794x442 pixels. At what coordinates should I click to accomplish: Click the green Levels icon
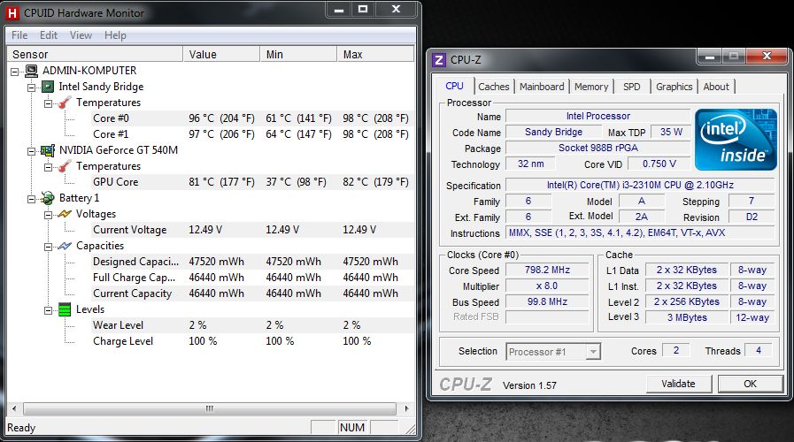(65, 309)
